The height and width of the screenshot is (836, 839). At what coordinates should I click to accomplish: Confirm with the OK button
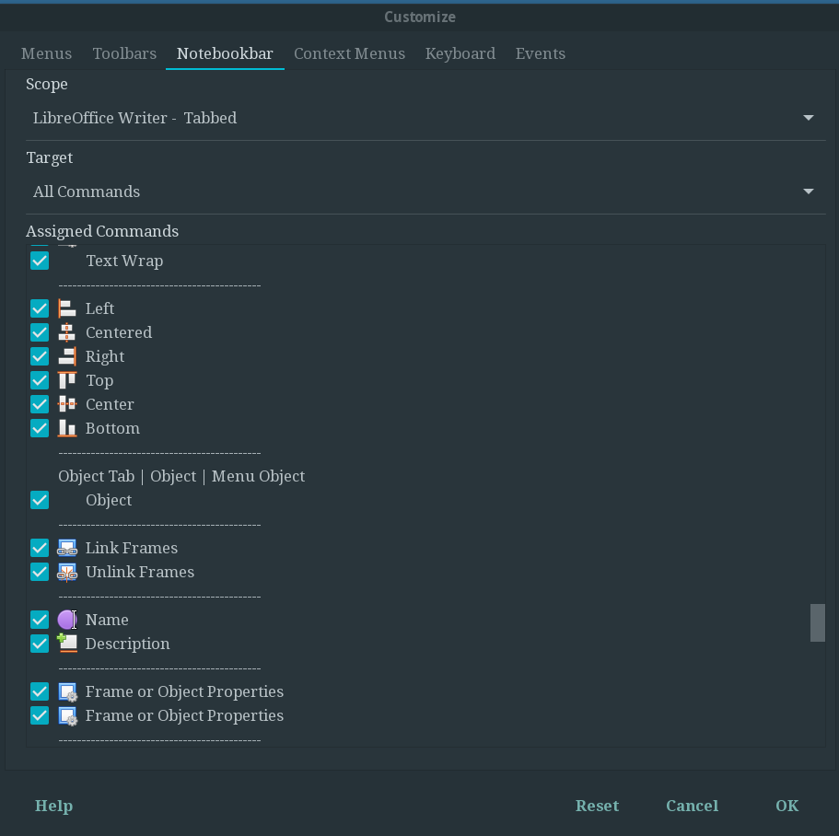coord(787,806)
